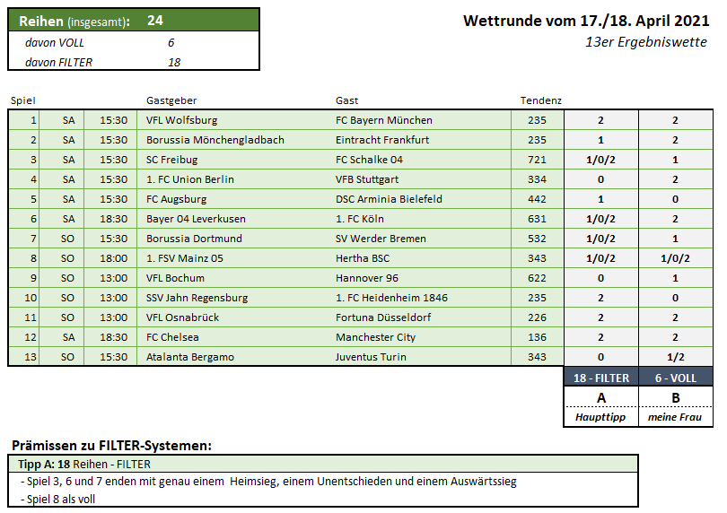
Task: Click Tendenz value '532' for Borussia Dortmund
Action: point(537,239)
